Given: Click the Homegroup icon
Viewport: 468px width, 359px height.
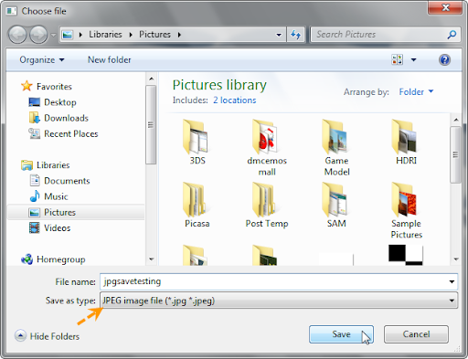Looking at the screenshot, I should pyautogui.click(x=27, y=259).
